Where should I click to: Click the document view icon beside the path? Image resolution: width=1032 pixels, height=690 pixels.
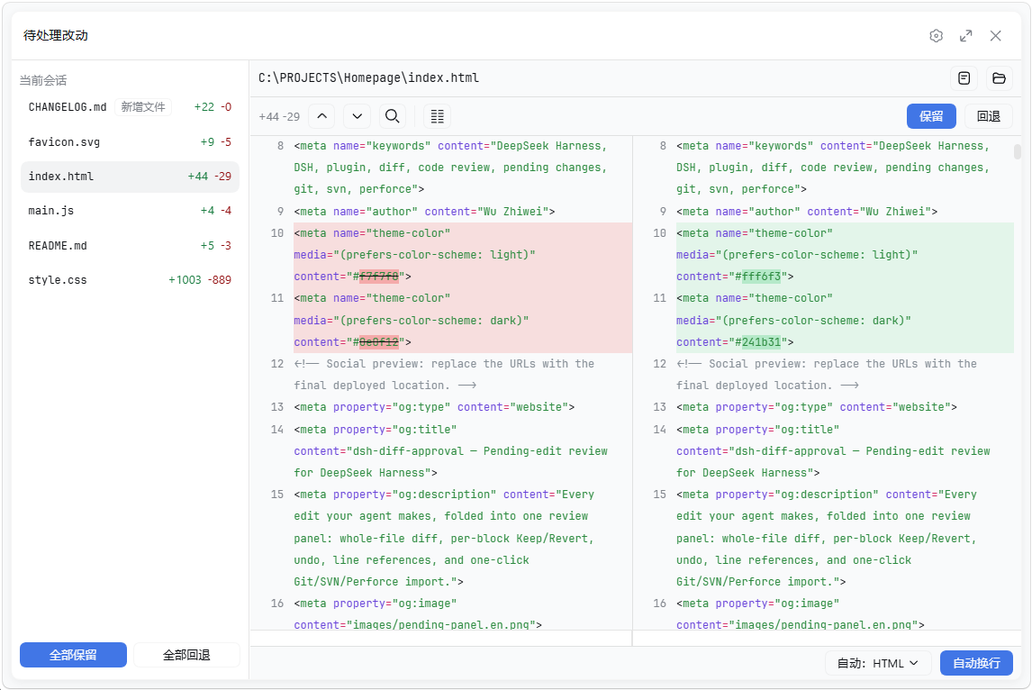click(964, 78)
